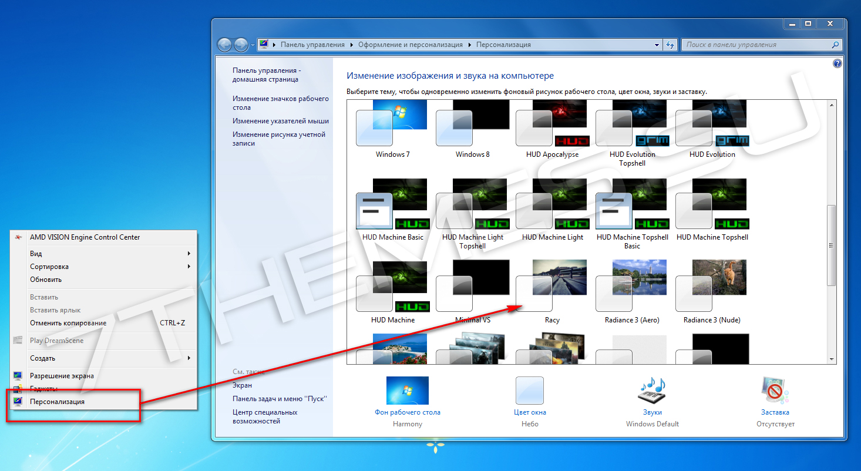The width and height of the screenshot is (861, 471).
Task: Open the Экран link under См. также
Action: point(242,385)
